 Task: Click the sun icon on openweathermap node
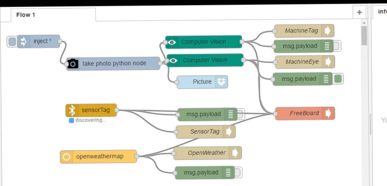click(x=66, y=157)
